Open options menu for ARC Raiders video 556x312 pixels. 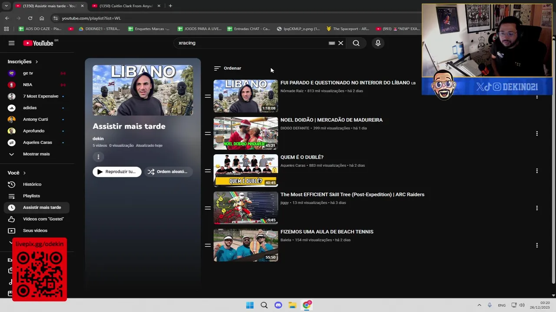(537, 208)
